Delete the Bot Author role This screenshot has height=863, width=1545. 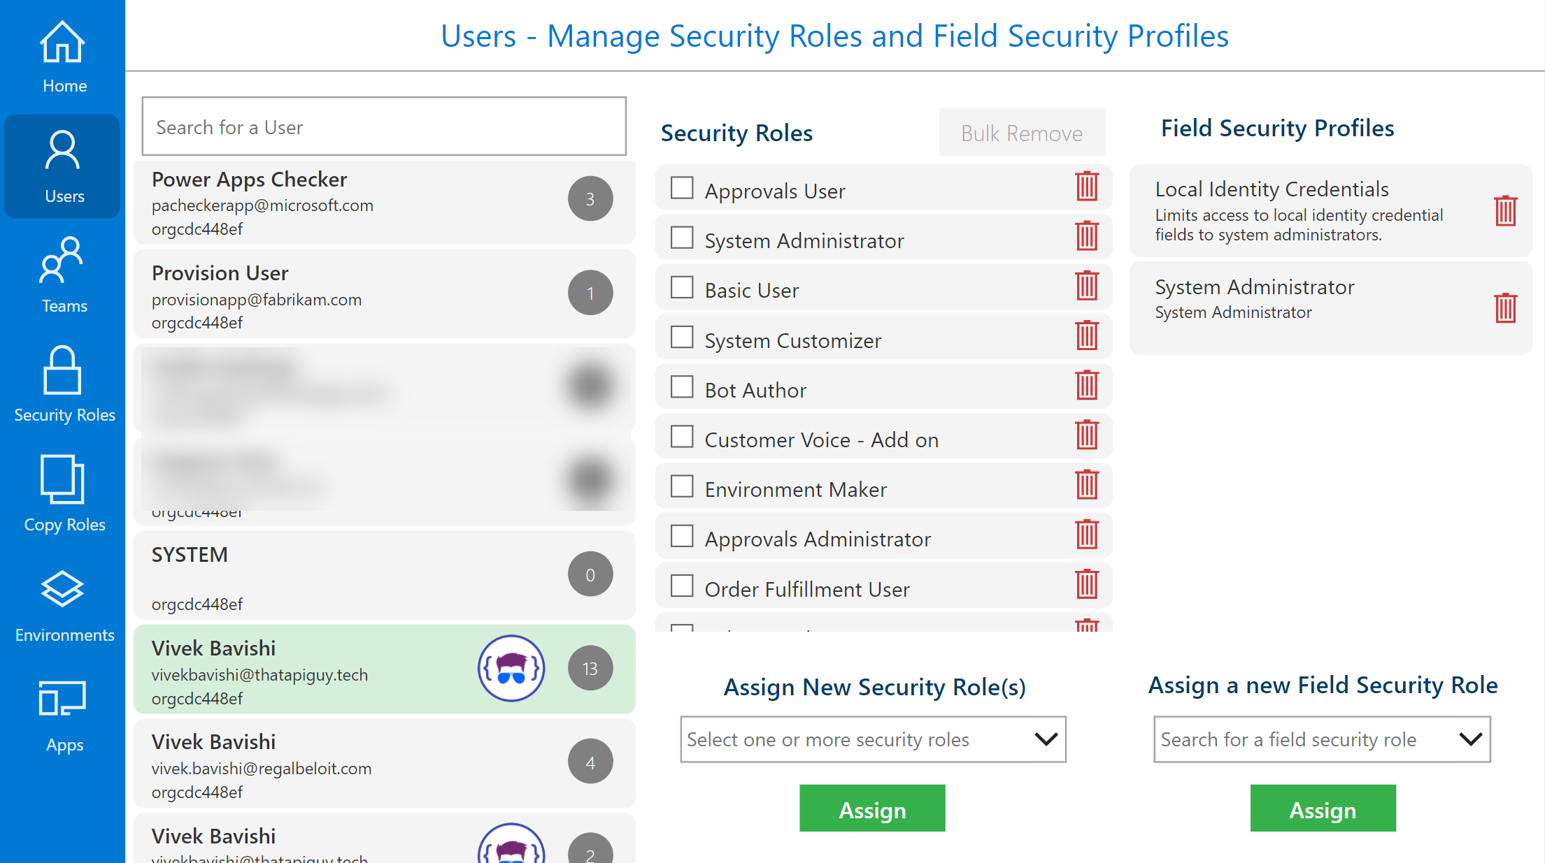coord(1086,386)
